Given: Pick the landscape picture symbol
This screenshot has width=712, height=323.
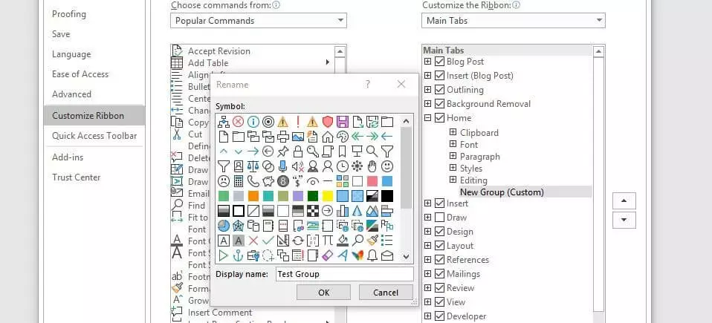Looking at the screenshot, I should pos(298,137).
